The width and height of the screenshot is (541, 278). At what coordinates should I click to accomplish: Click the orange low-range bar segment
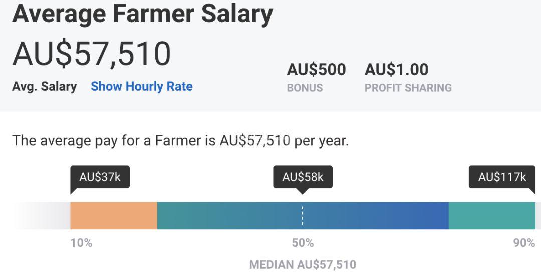(114, 216)
